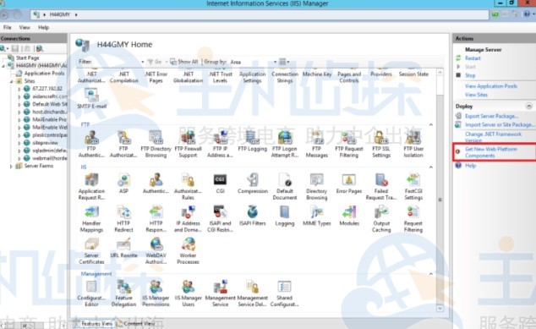This screenshot has width=536, height=329.
Task: Expand the Server Farms tree node
Action: [11, 166]
